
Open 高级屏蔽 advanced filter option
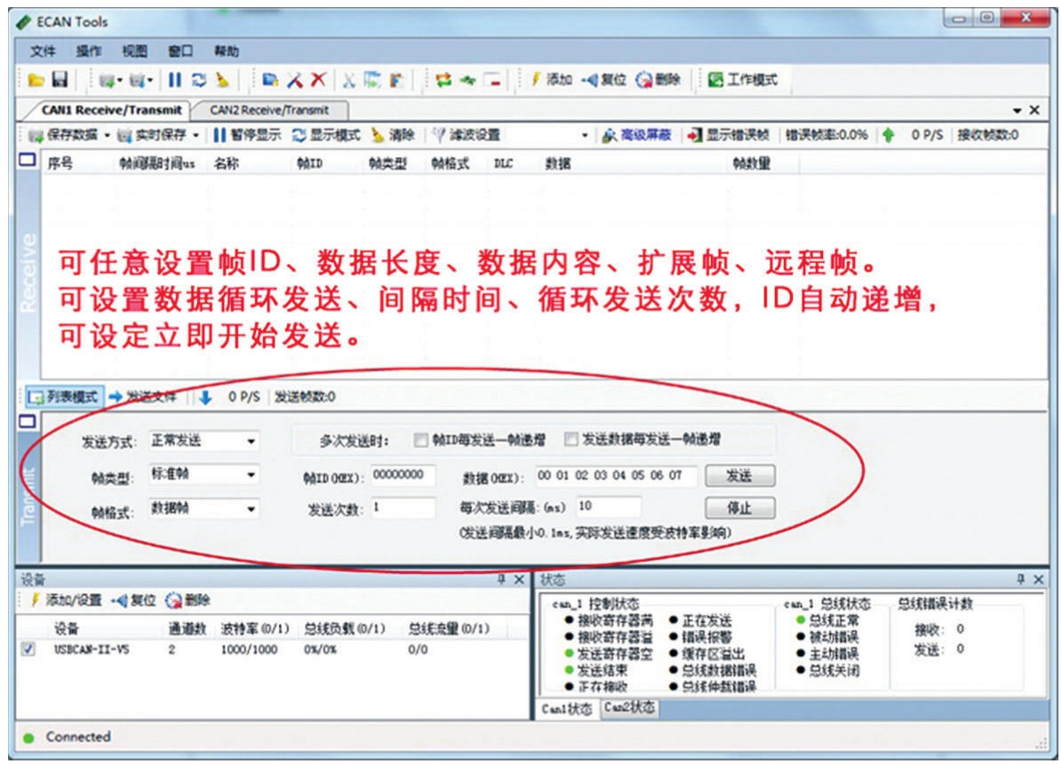pyautogui.click(x=636, y=135)
